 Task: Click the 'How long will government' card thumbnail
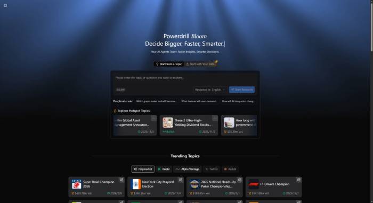[x=229, y=123]
